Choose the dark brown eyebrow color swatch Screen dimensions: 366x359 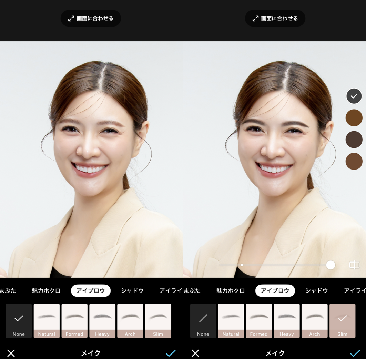coord(354,140)
